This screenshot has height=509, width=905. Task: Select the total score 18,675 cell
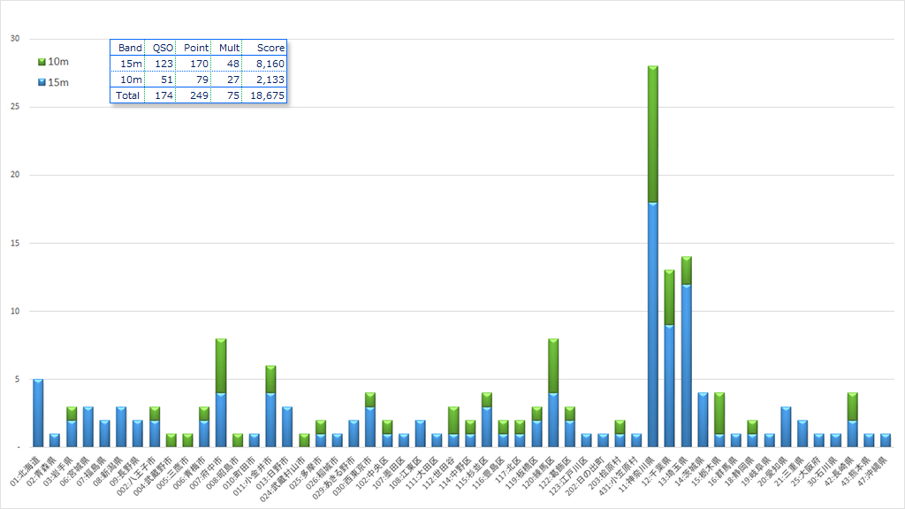(268, 95)
